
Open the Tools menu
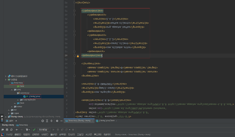click(x=80, y=135)
